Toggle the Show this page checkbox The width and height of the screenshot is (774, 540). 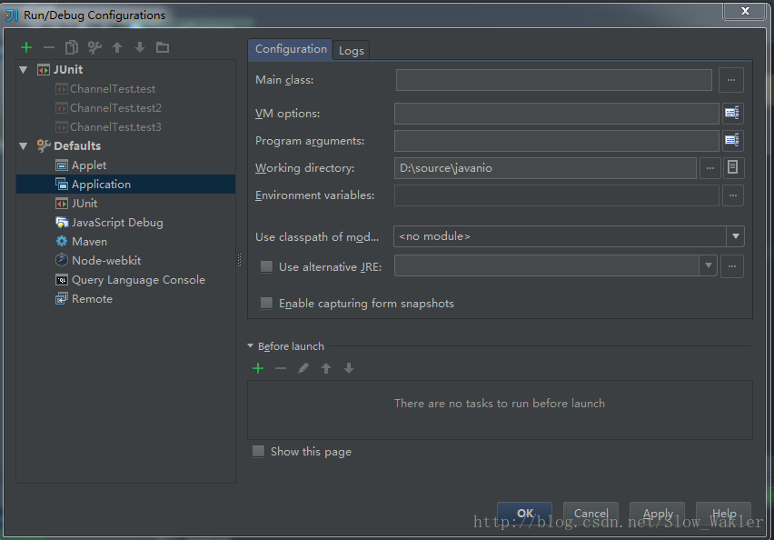(259, 452)
